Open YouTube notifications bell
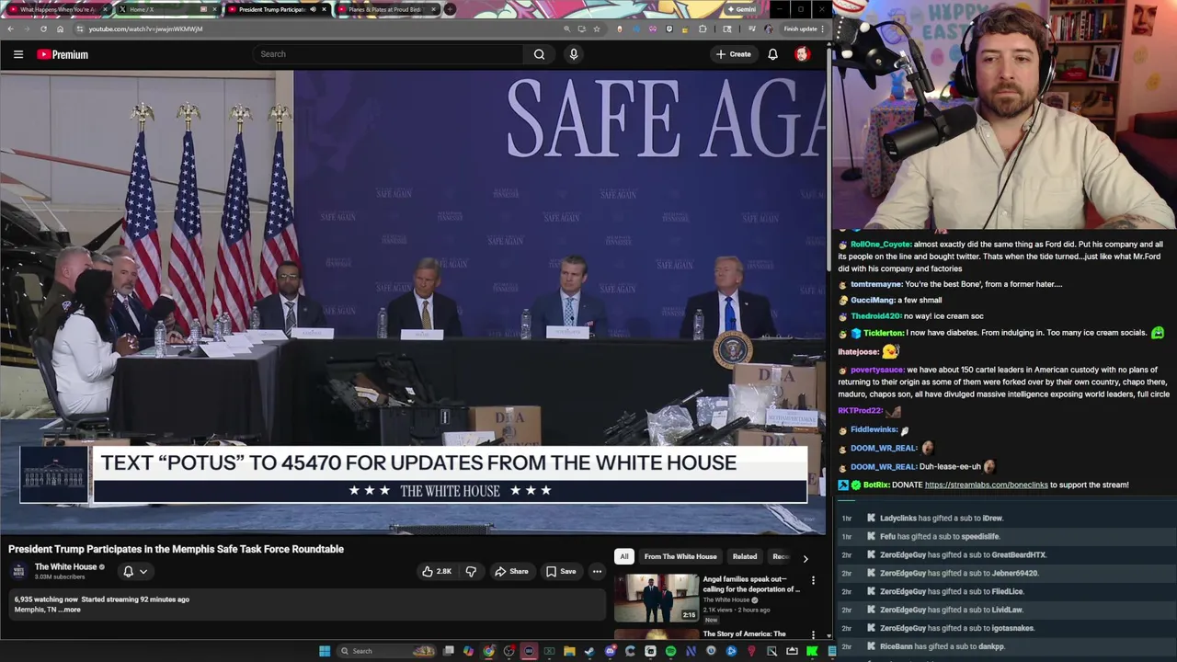1177x662 pixels. [772, 54]
